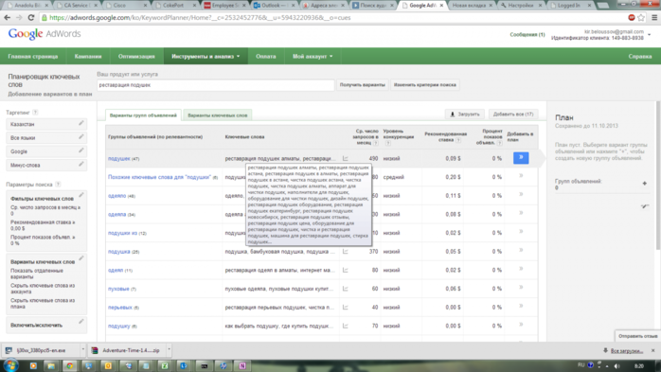Add подушка group to plan arrow
Viewport: 661px width, 372px height.
click(x=521, y=251)
